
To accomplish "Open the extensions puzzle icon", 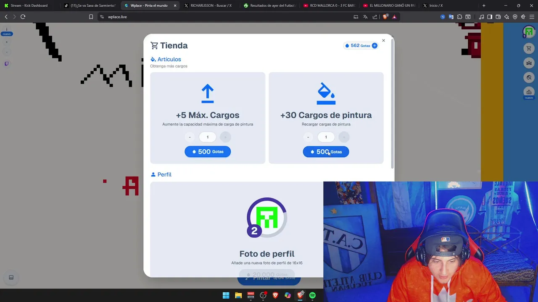I will (x=459, y=17).
